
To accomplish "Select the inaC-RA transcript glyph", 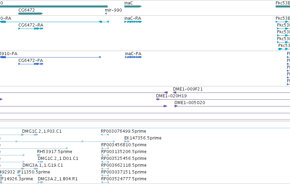I will pyautogui.click(x=133, y=22).
